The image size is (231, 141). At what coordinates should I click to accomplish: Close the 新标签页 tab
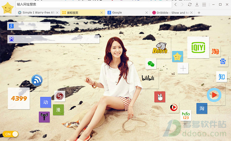[102, 13]
